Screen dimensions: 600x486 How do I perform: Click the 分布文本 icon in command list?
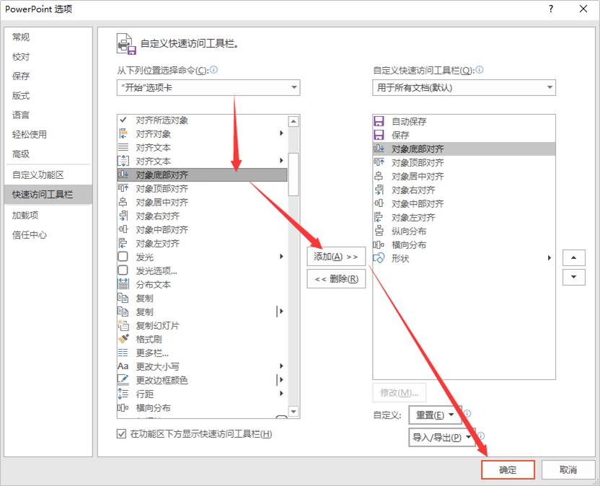123,284
